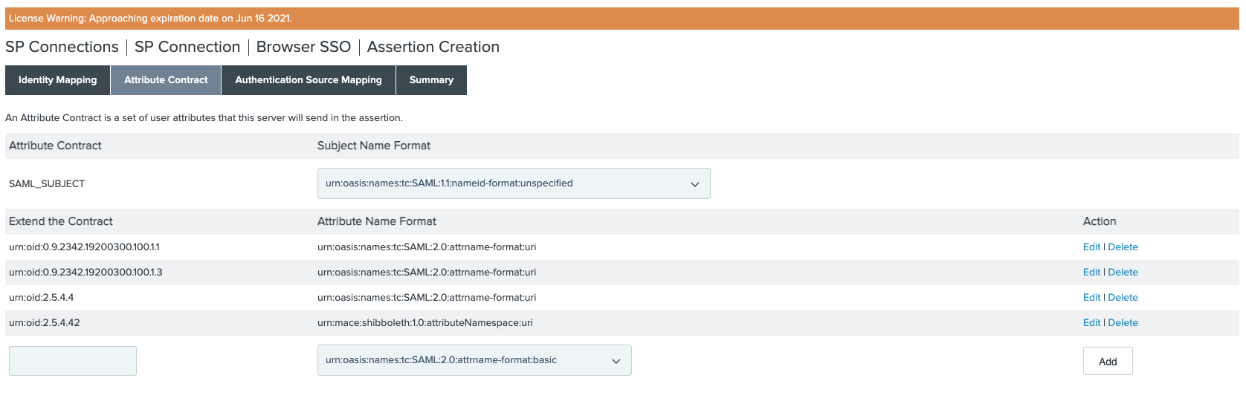Click the License Warning banner text
Image resolution: width=1246 pixels, height=401 pixels.
[150, 19]
